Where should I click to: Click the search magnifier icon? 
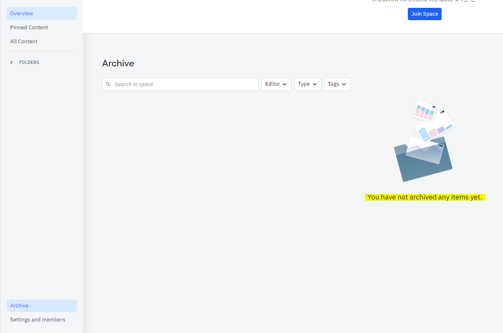[108, 84]
